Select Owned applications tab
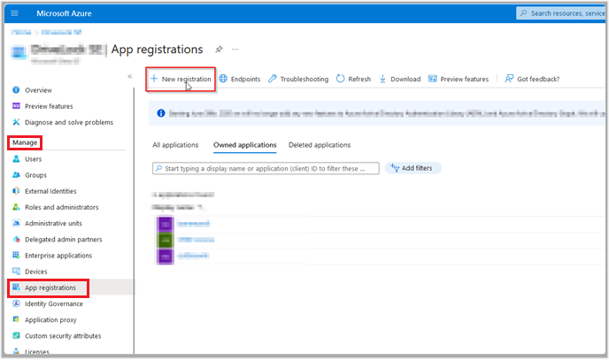The height and width of the screenshot is (360, 609). pos(244,145)
